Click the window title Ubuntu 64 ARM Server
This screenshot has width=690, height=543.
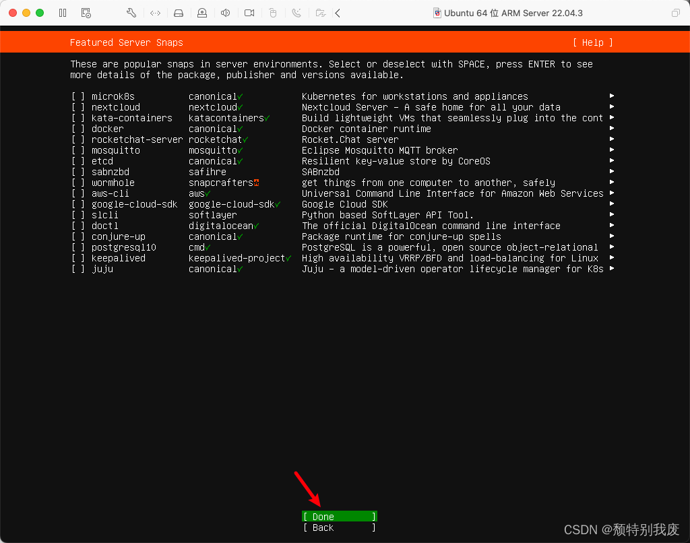coord(513,13)
